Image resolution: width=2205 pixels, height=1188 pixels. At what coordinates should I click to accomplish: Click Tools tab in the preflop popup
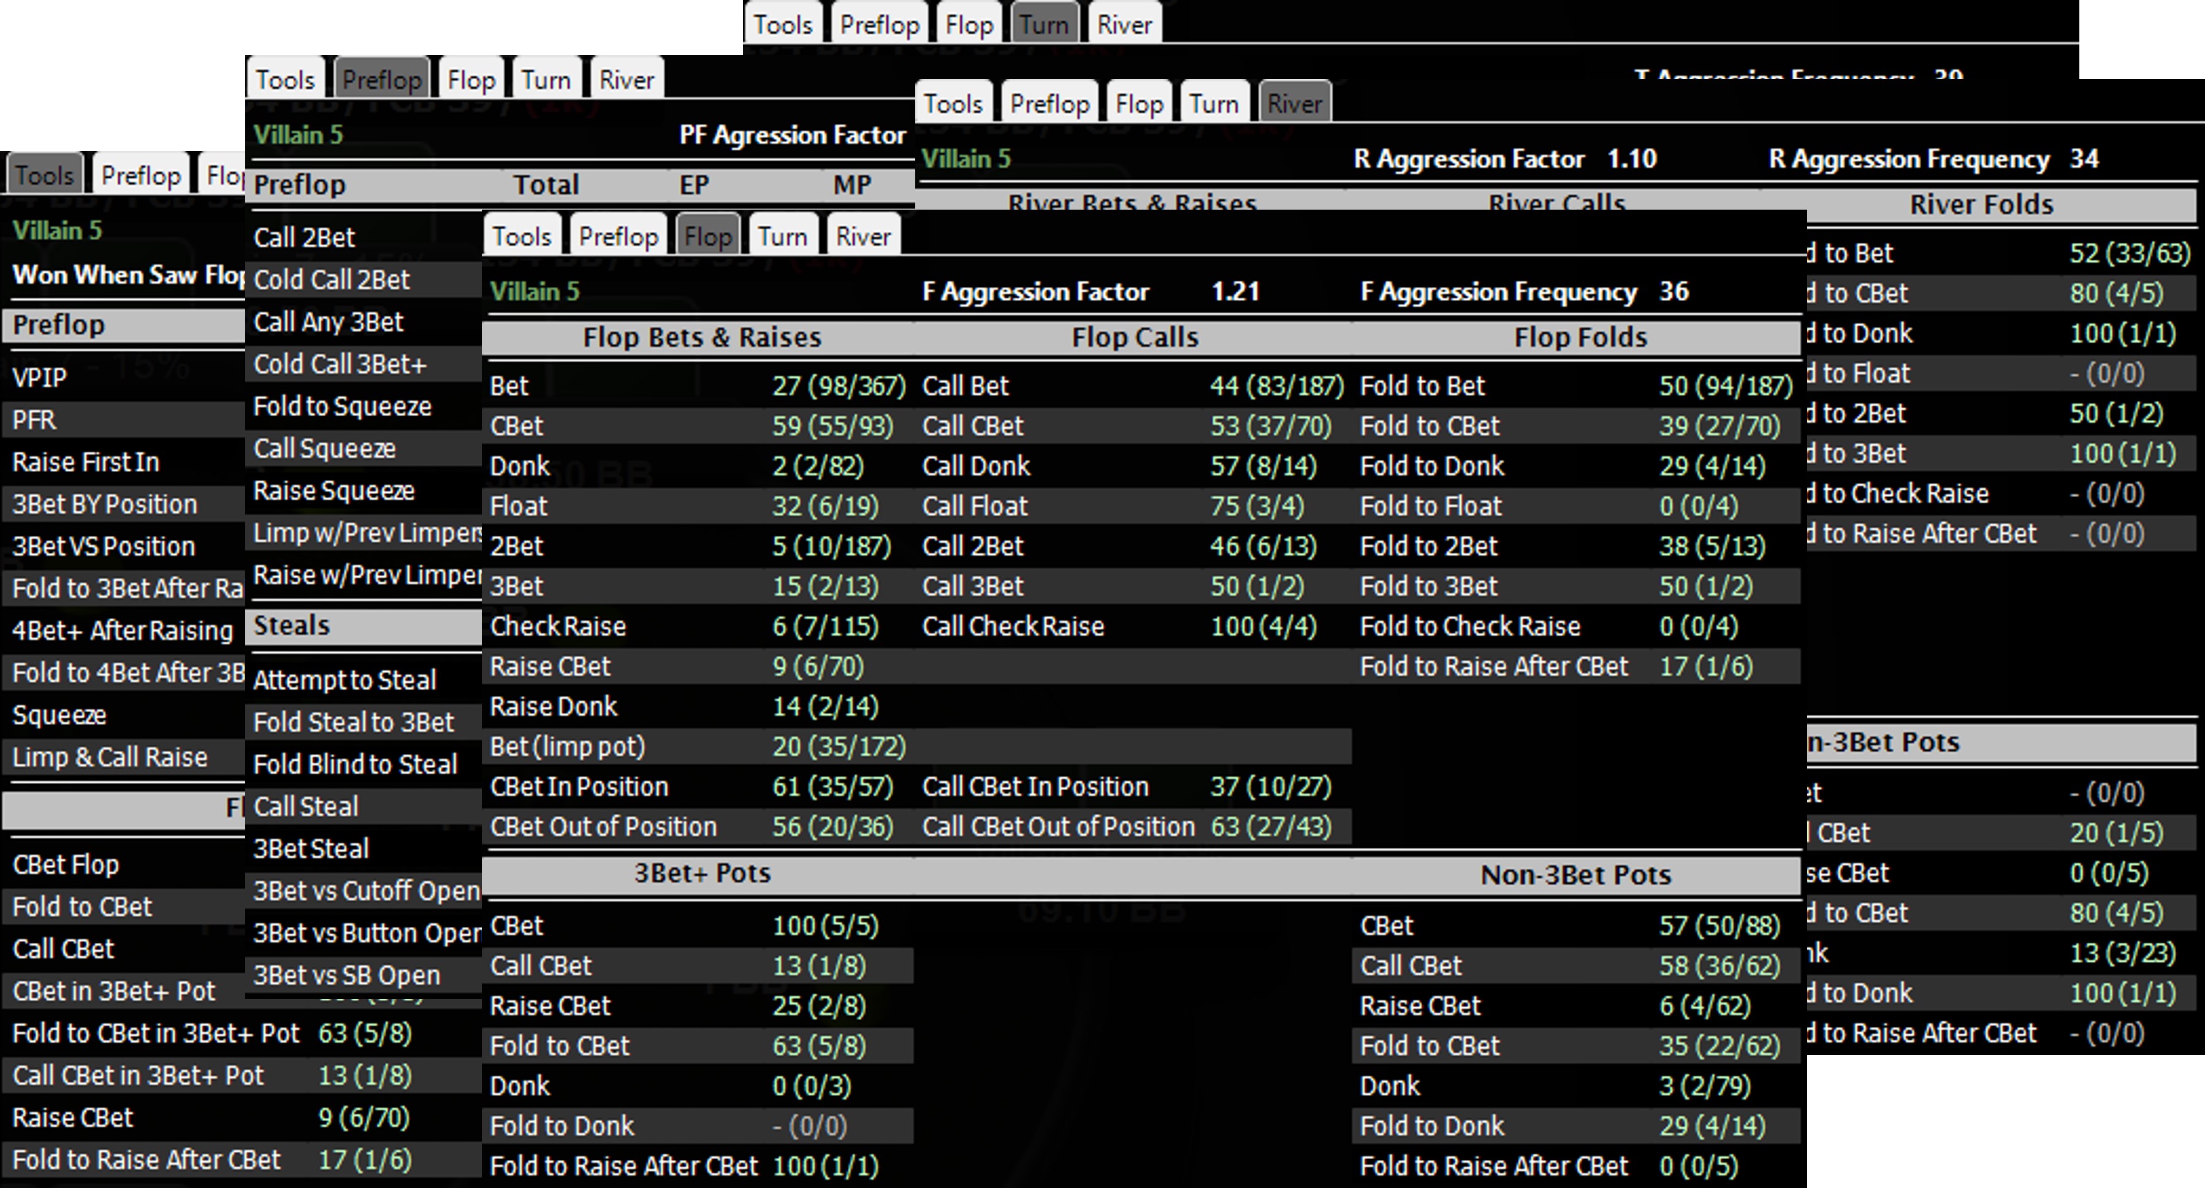coord(285,80)
